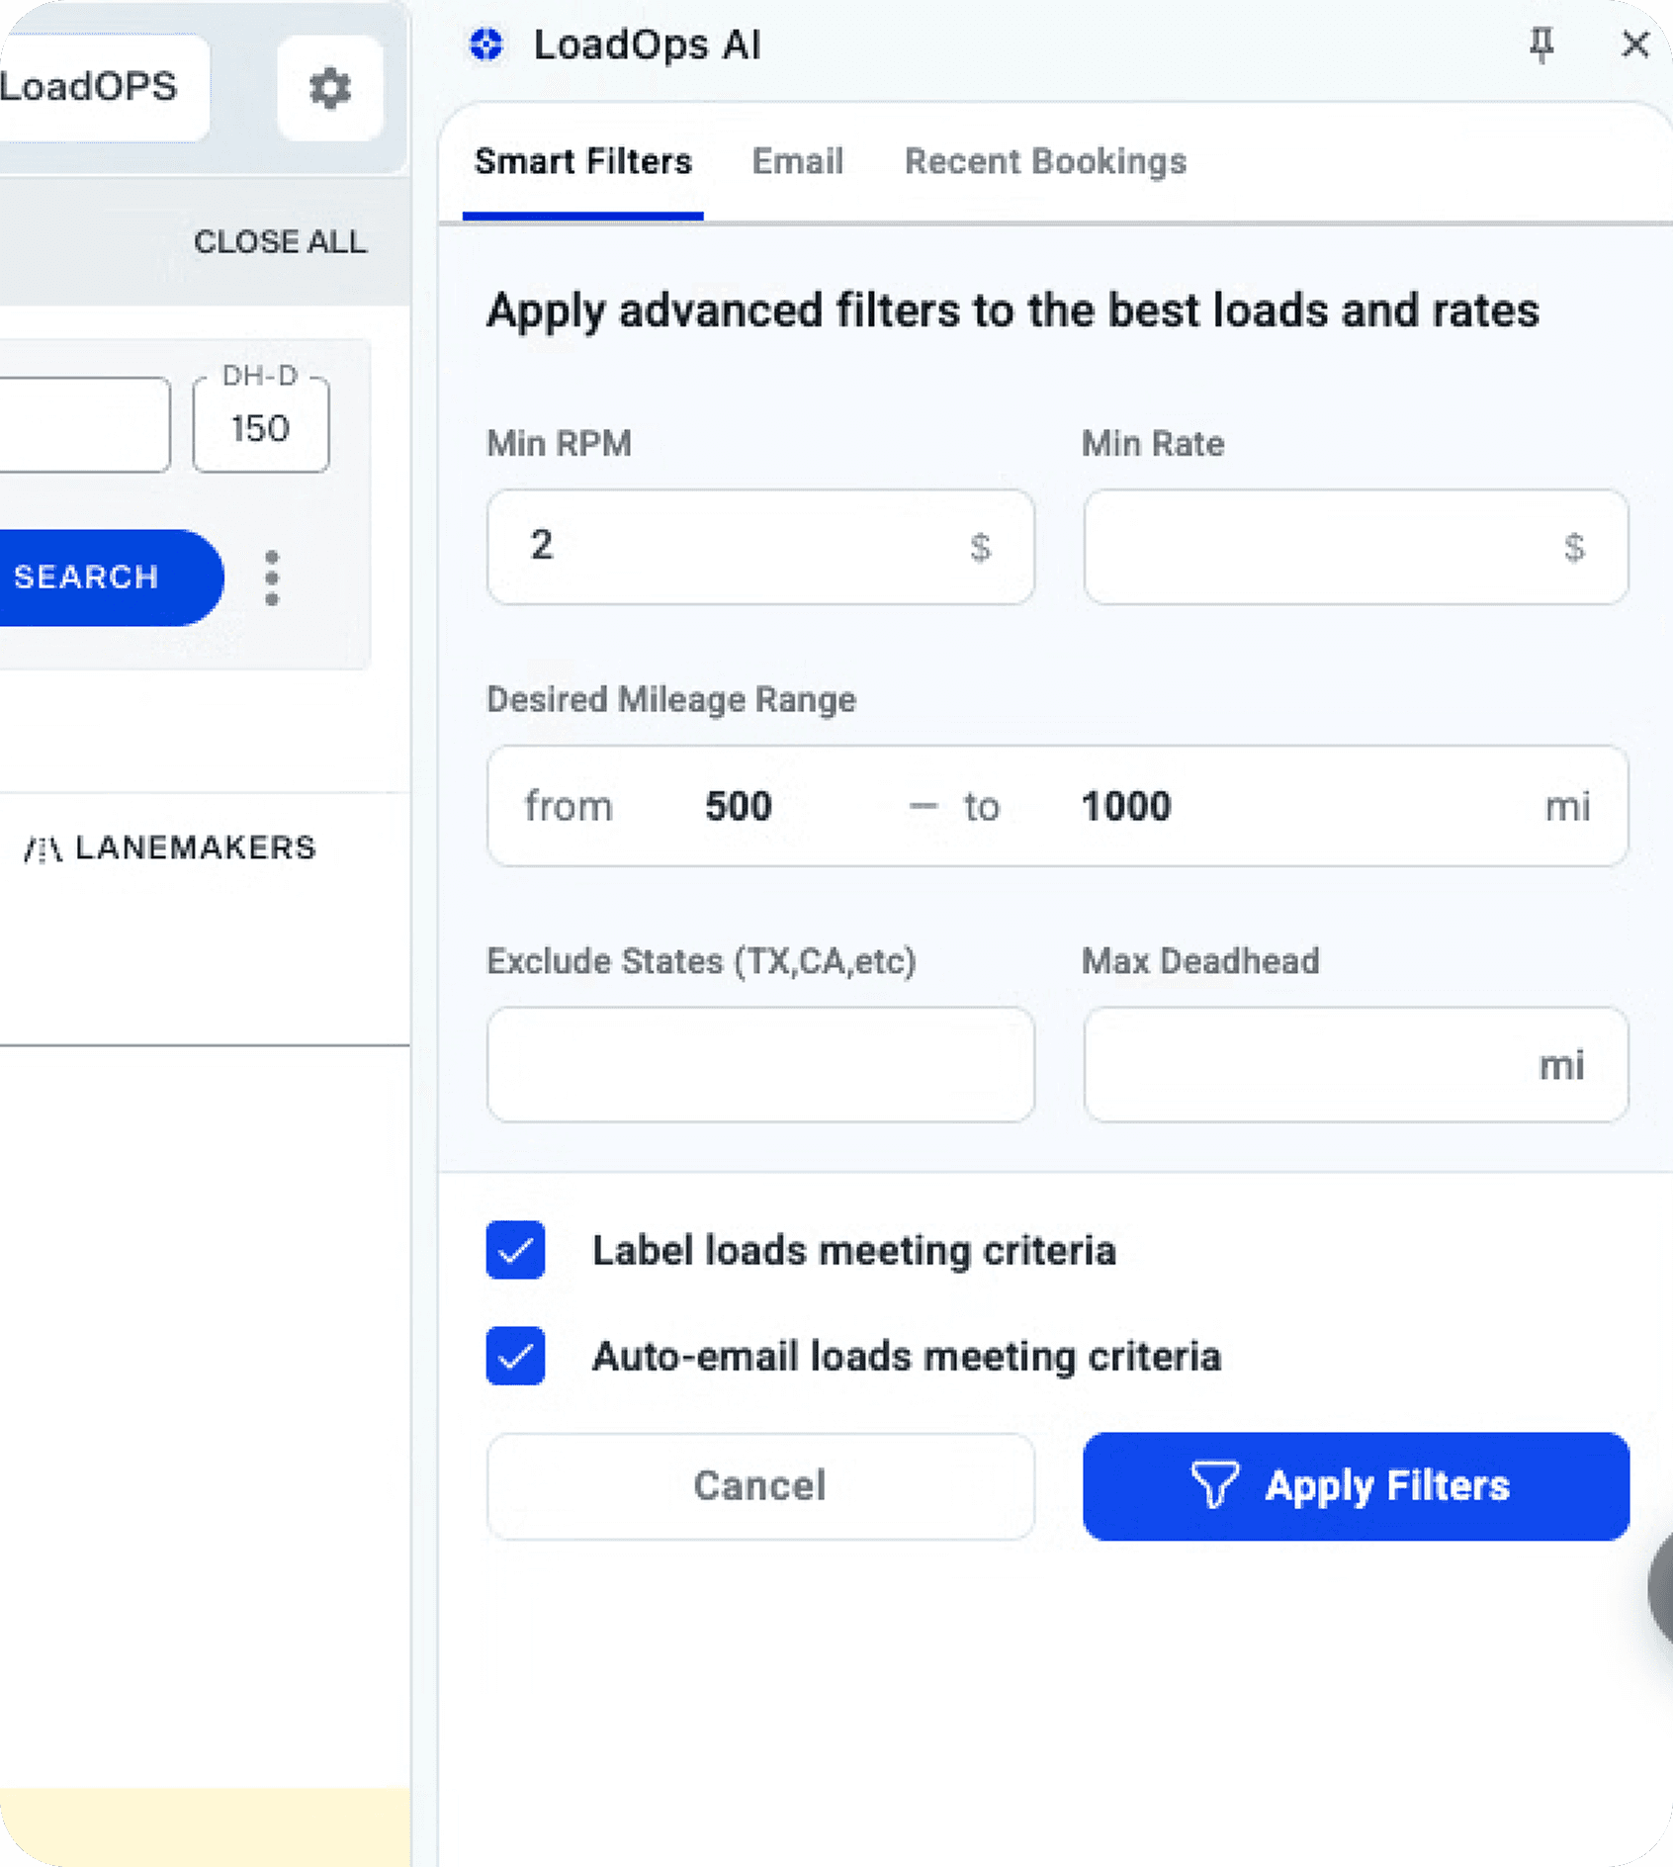Viewport: 1673px width, 1867px height.
Task: Pin the LoadOps AI panel
Action: [1541, 45]
